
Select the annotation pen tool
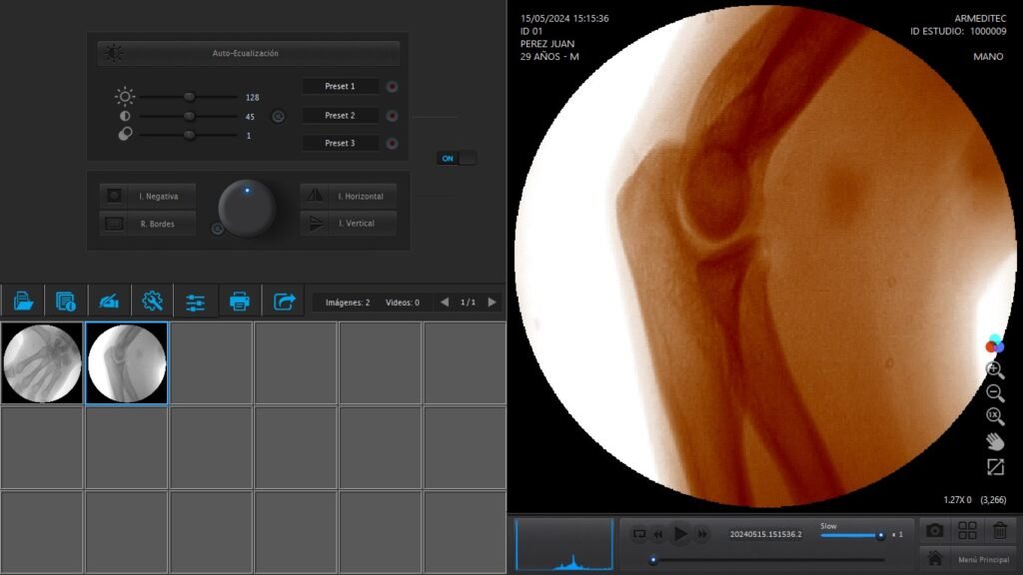[x=109, y=300]
